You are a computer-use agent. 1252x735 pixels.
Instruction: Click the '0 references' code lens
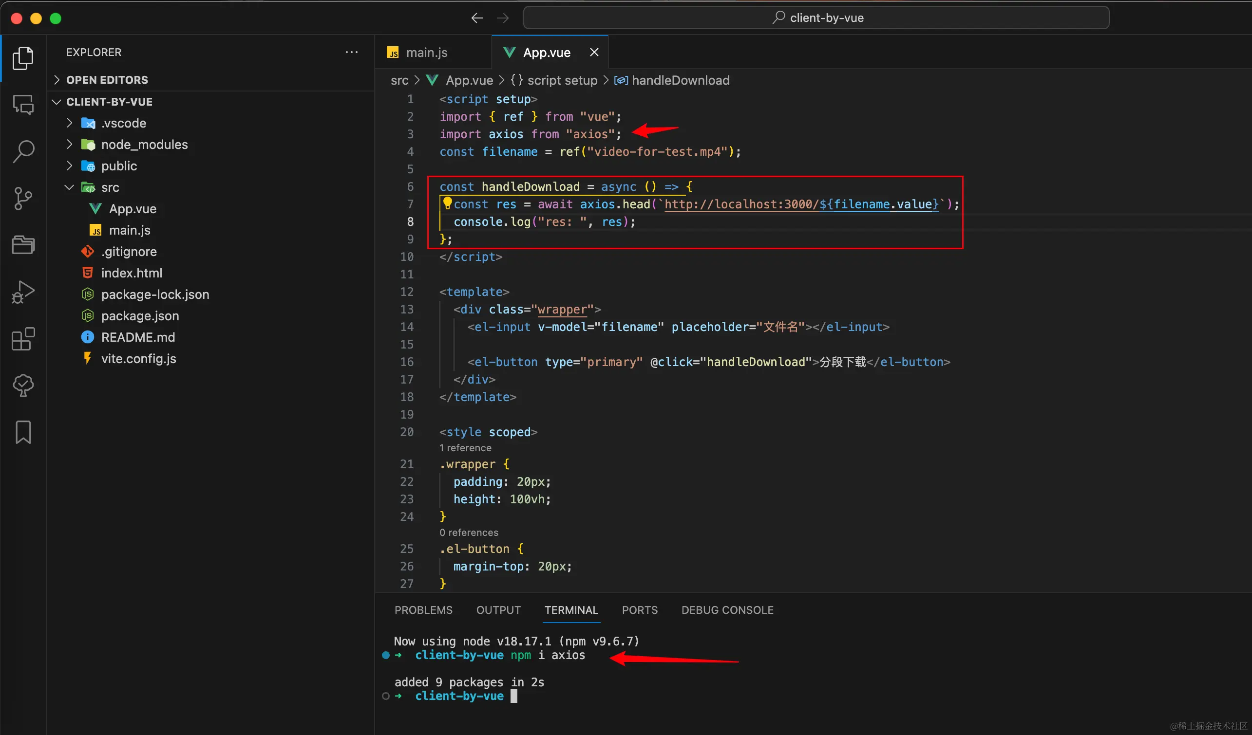[x=469, y=533]
